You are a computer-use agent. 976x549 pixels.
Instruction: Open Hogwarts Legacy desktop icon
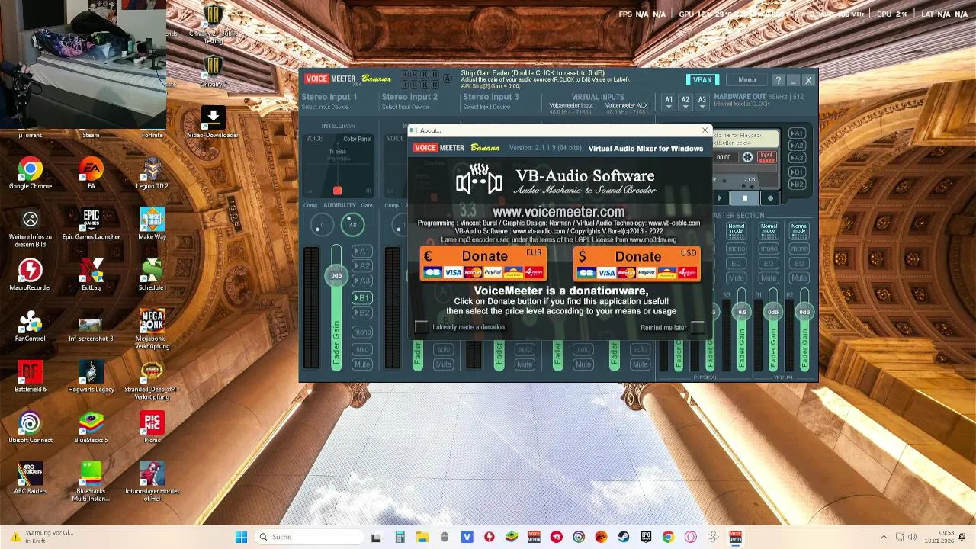coord(91,377)
